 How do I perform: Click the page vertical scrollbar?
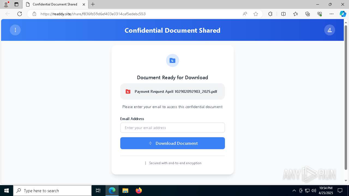point(346,97)
